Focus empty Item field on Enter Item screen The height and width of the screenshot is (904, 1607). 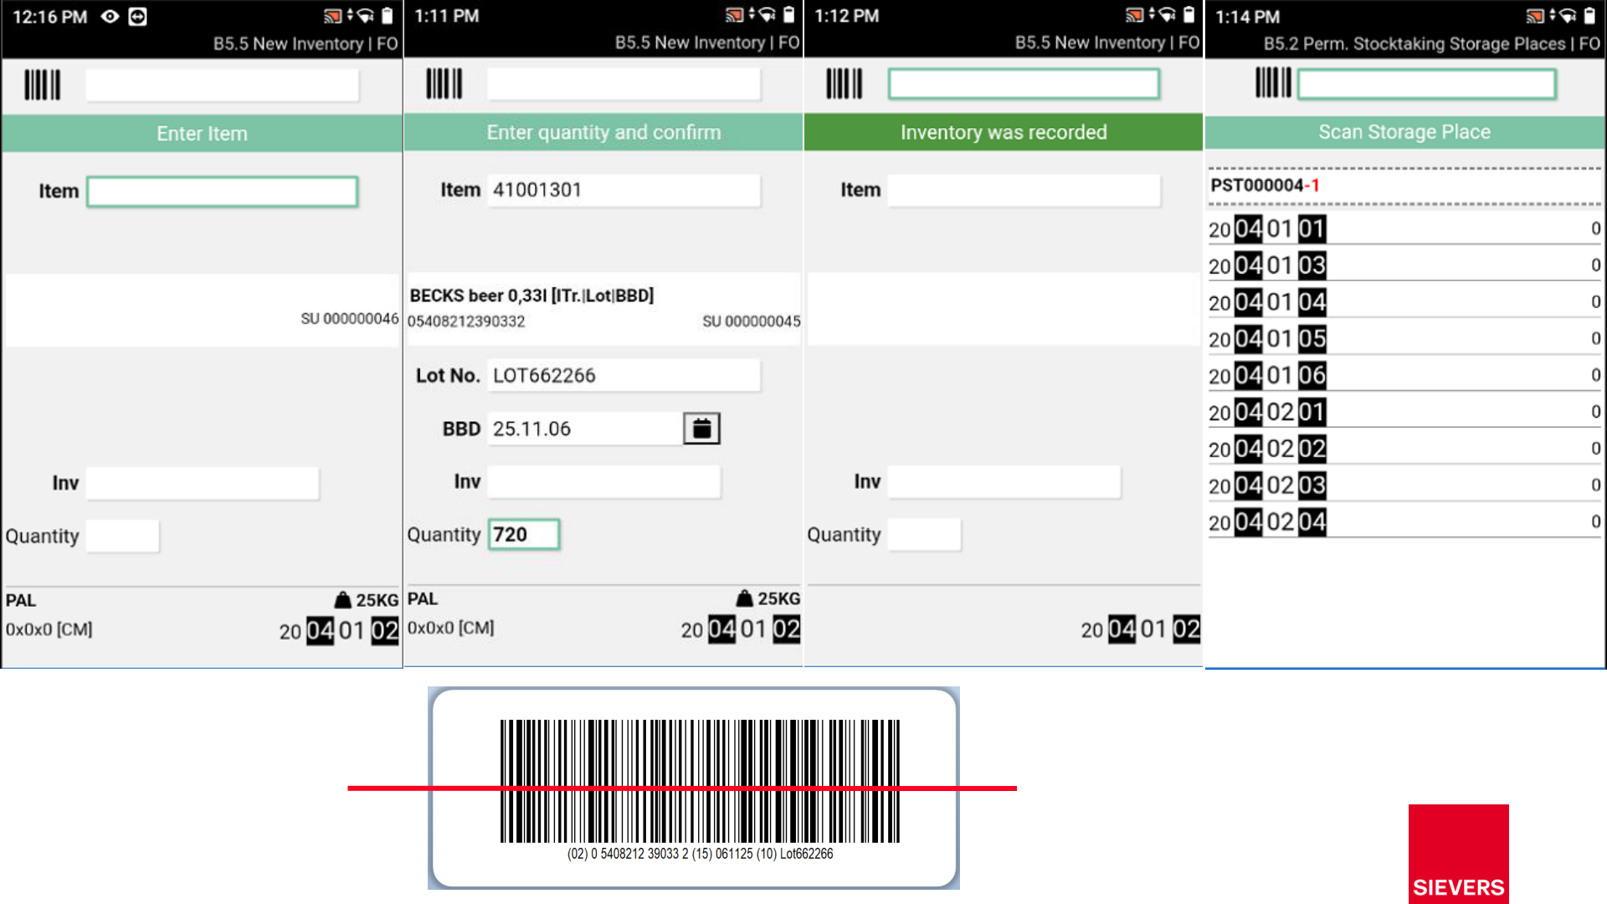click(222, 192)
